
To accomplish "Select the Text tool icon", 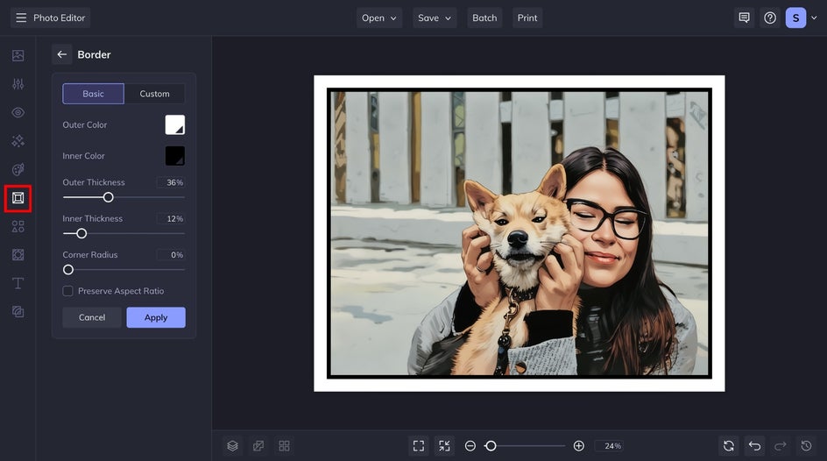I will click(x=18, y=283).
